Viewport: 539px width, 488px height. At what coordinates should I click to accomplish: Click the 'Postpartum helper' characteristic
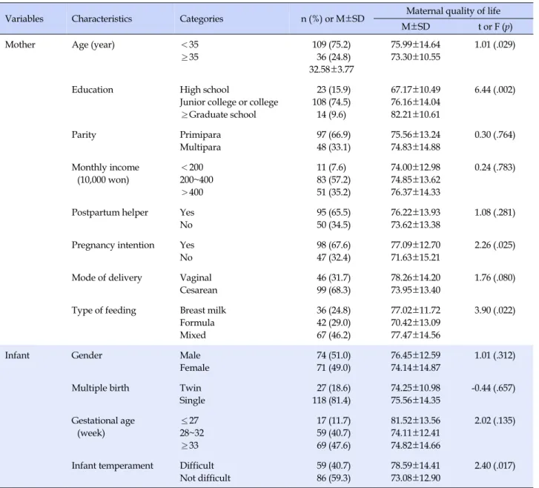tap(110, 213)
